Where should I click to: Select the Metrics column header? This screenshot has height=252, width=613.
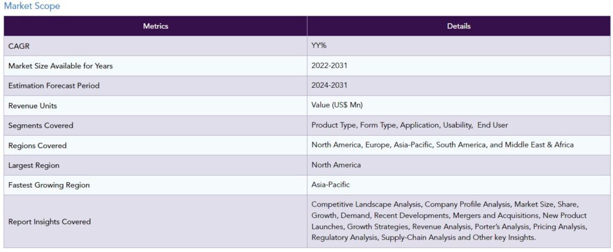tap(156, 26)
